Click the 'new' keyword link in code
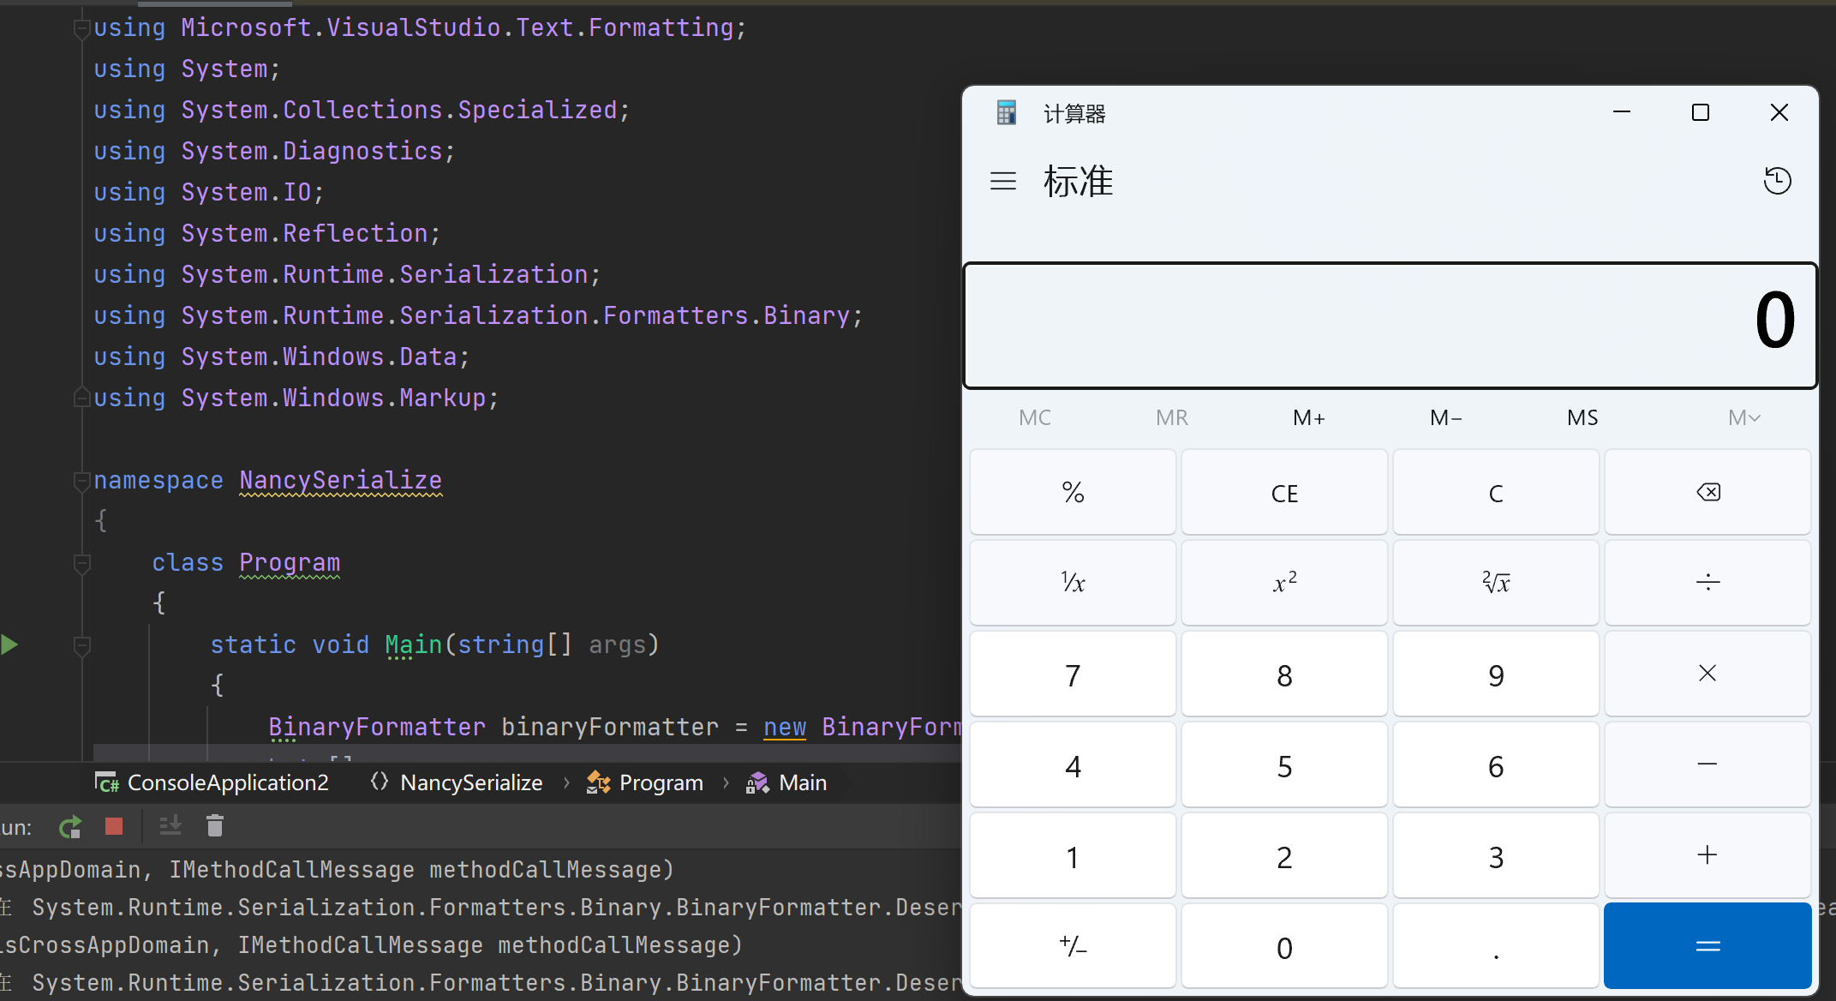 coord(785,727)
